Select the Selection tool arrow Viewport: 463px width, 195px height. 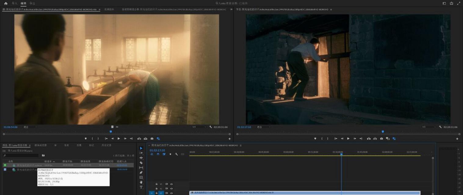pyautogui.click(x=141, y=148)
